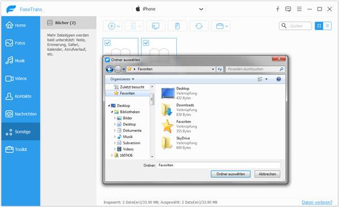Click the refresh arrows icon
Screen dimensions: 339x207
coord(199,26)
